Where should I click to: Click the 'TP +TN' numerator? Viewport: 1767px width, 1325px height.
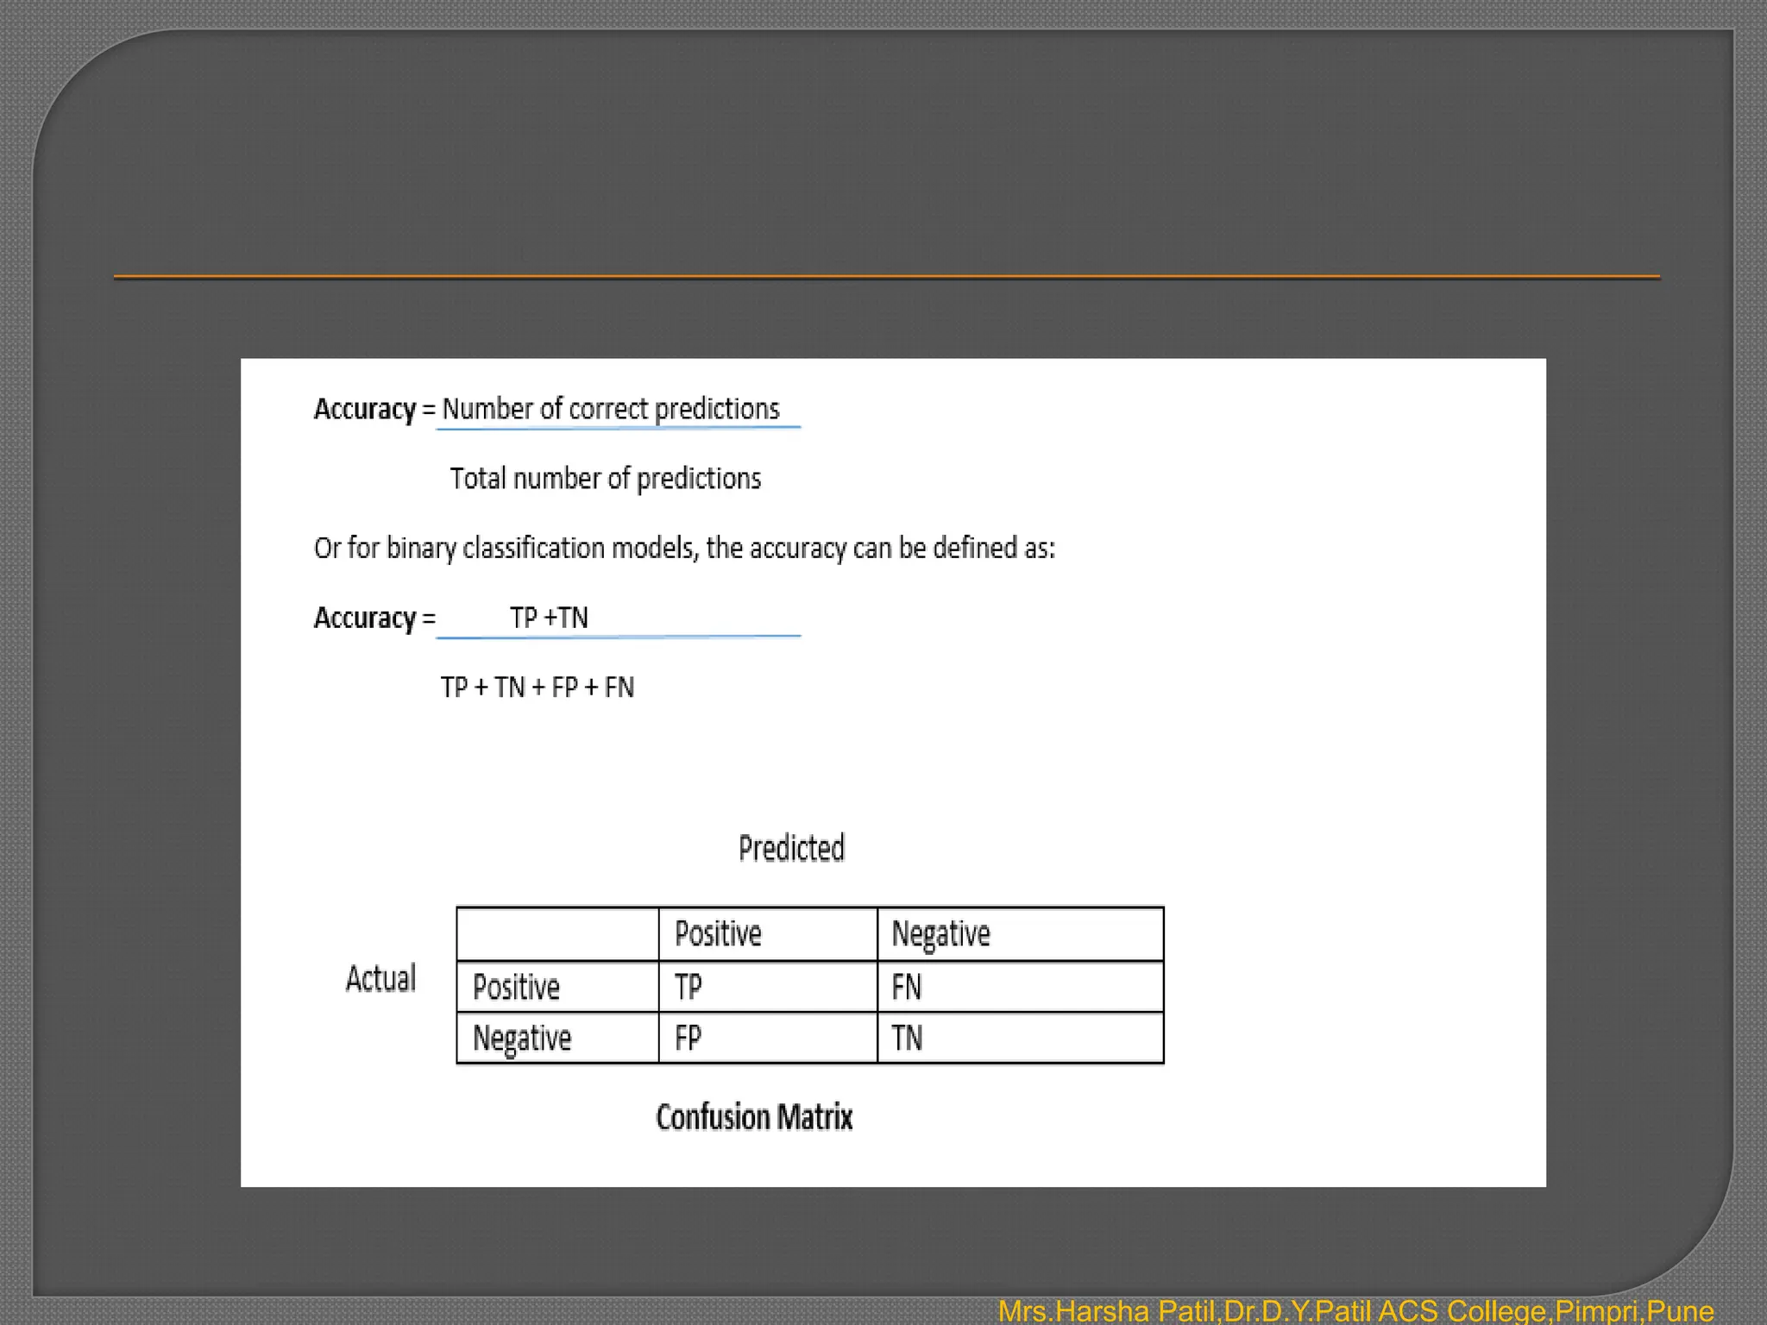(x=549, y=618)
